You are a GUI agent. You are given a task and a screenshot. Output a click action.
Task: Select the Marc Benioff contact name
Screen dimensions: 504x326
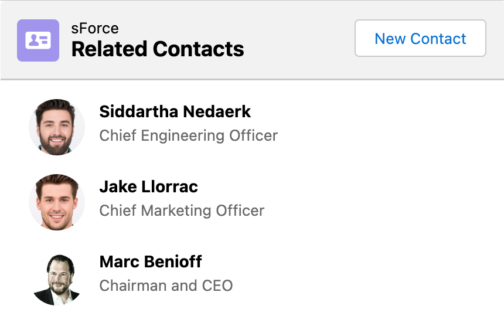(x=151, y=262)
